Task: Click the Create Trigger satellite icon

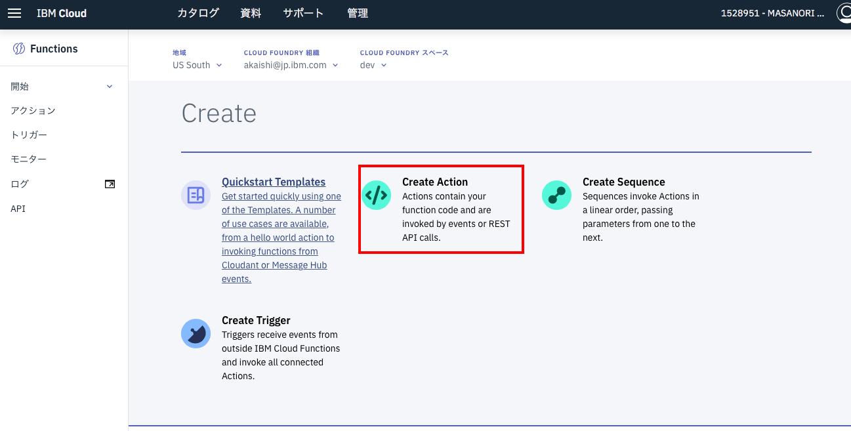Action: point(196,334)
